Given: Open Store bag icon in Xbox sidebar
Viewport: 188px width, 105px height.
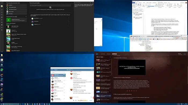Looking at the screenshot, I should point(2,25).
